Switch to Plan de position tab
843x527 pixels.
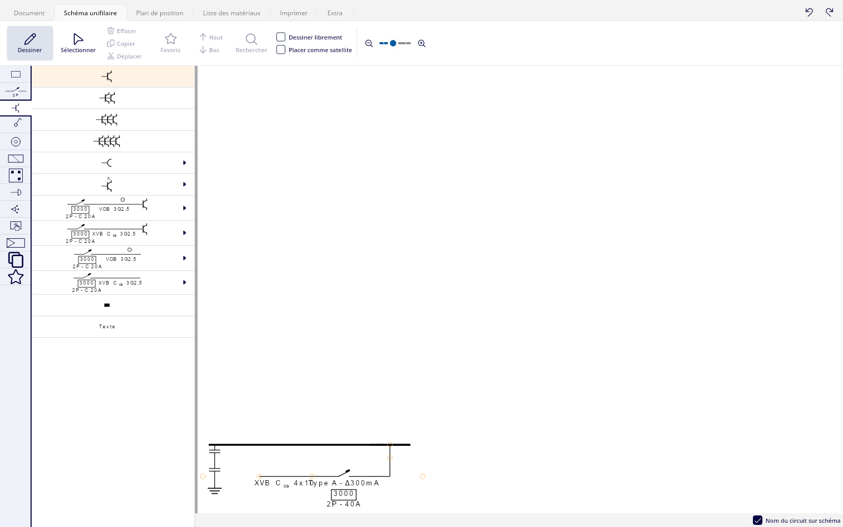click(160, 13)
